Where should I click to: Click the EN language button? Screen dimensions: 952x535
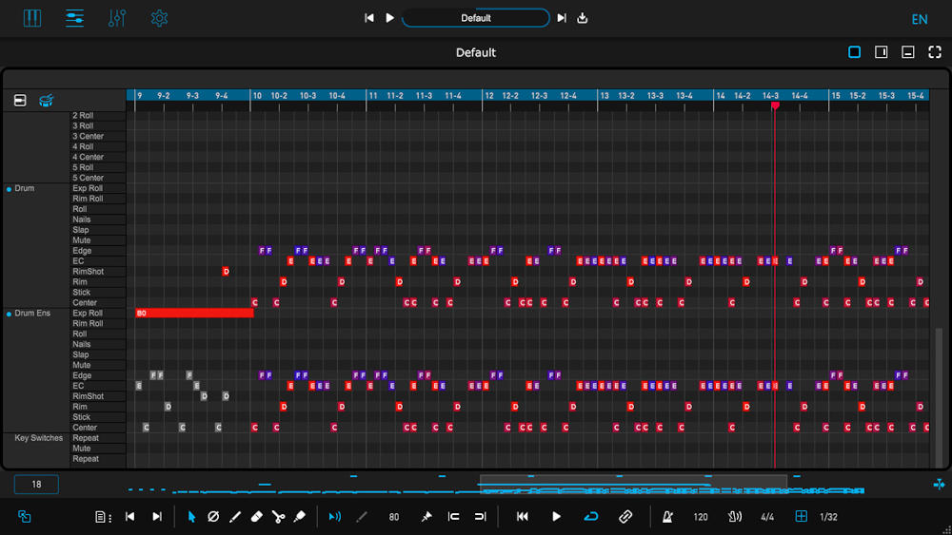tap(919, 19)
